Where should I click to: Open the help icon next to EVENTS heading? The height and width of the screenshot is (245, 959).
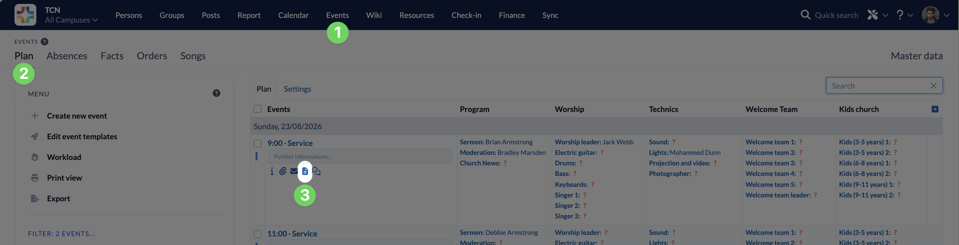point(45,42)
